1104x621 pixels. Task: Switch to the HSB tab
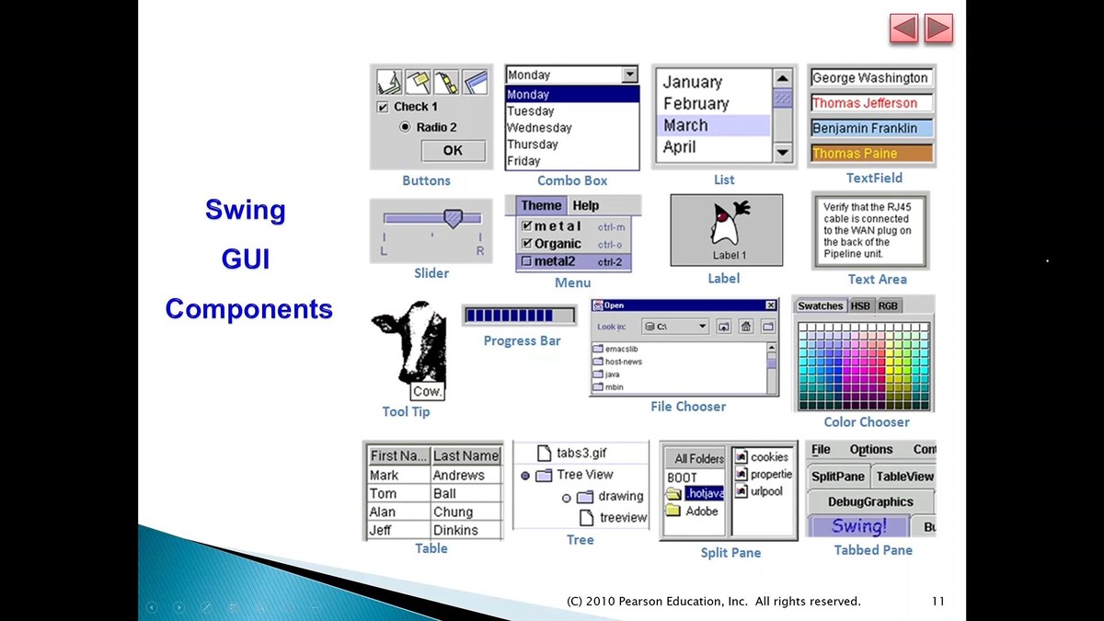pyautogui.click(x=860, y=305)
